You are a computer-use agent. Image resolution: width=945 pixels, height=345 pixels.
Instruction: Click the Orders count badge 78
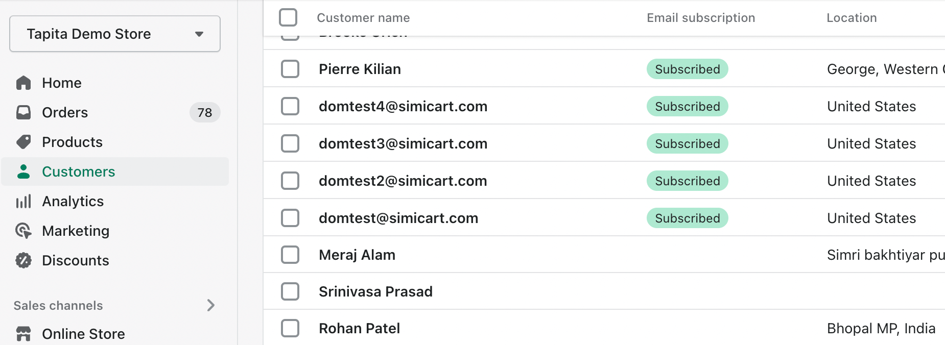click(205, 112)
